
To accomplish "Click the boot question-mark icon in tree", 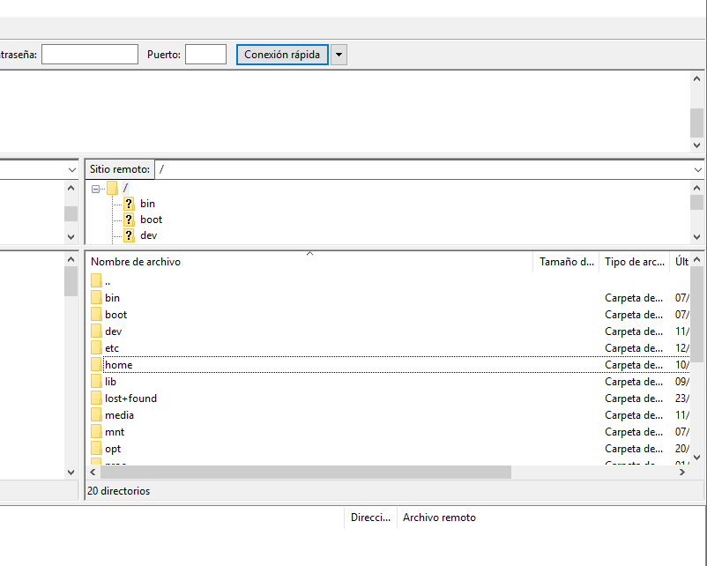I will click(129, 220).
